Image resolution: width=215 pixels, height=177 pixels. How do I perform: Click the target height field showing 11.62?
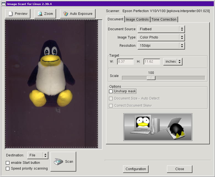[152, 62]
